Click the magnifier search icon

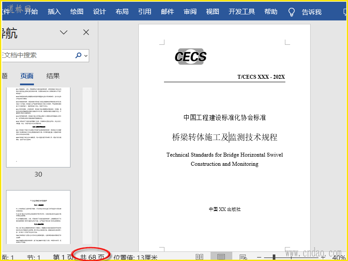click(x=78, y=55)
